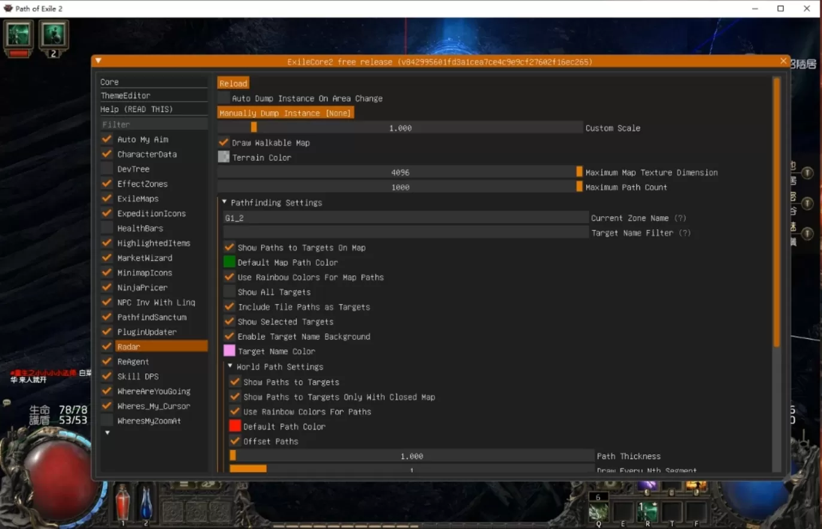
Task: Click the first party member portrait
Action: (x=18, y=35)
